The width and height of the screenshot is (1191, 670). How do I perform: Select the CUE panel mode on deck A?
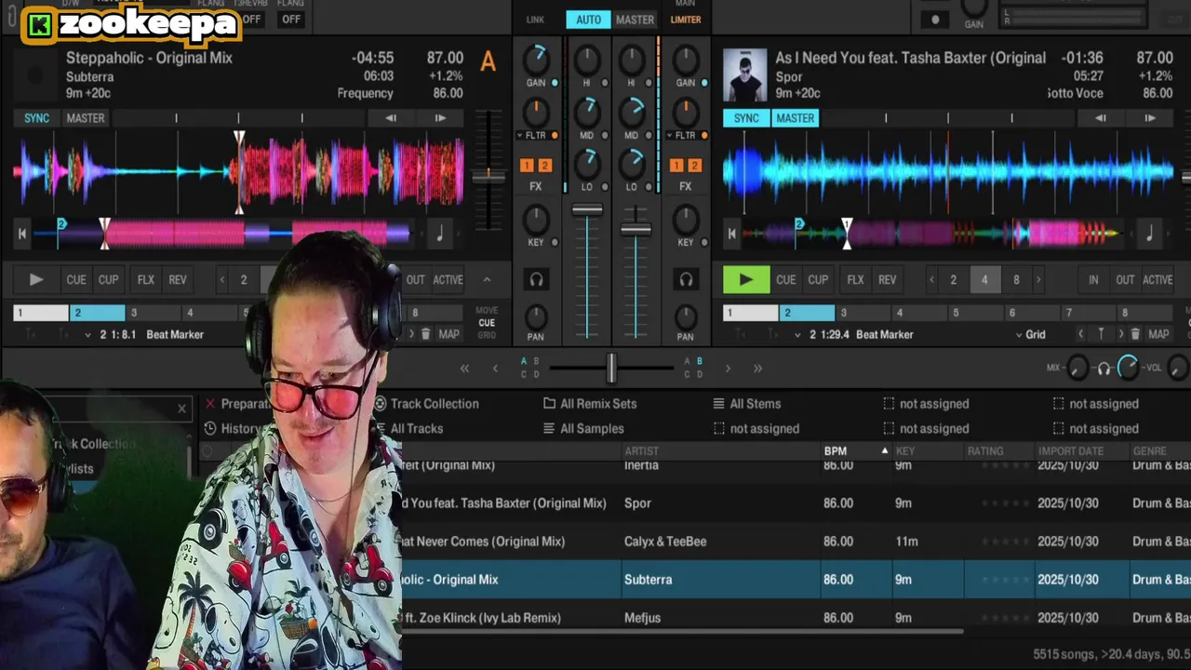(x=487, y=323)
